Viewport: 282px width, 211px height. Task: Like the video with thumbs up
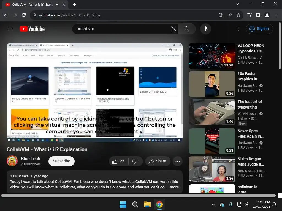[x=118, y=161]
